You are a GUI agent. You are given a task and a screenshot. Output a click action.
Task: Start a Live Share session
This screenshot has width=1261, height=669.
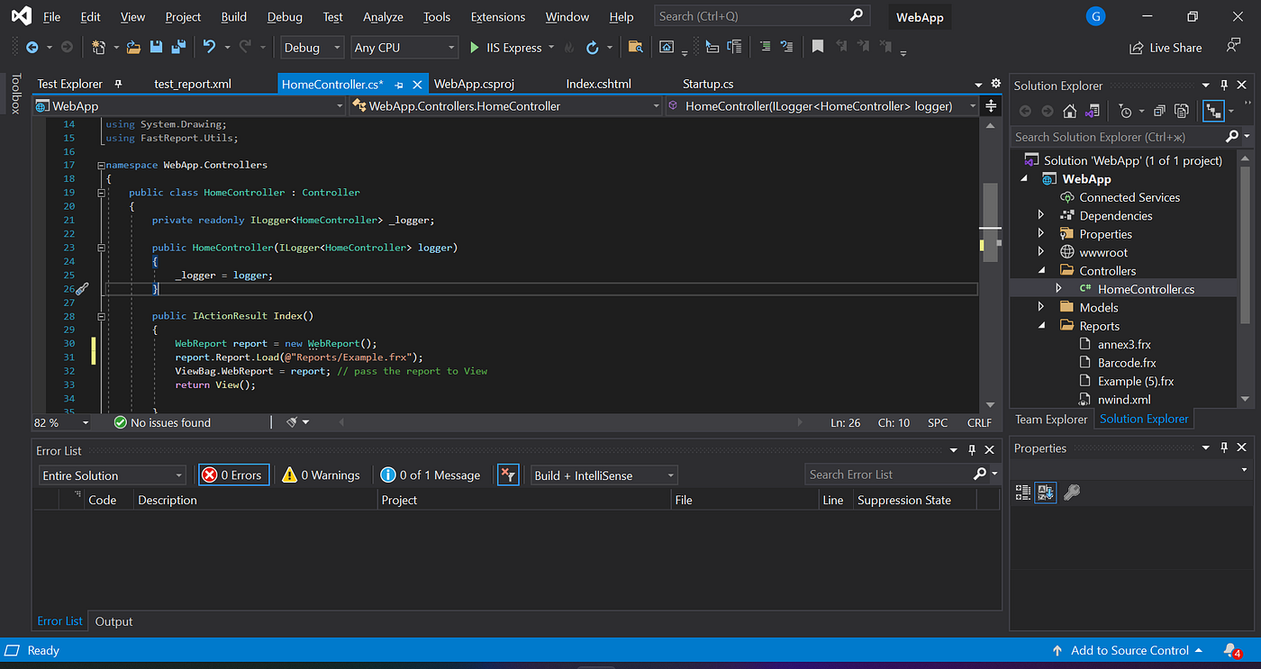[x=1165, y=47]
